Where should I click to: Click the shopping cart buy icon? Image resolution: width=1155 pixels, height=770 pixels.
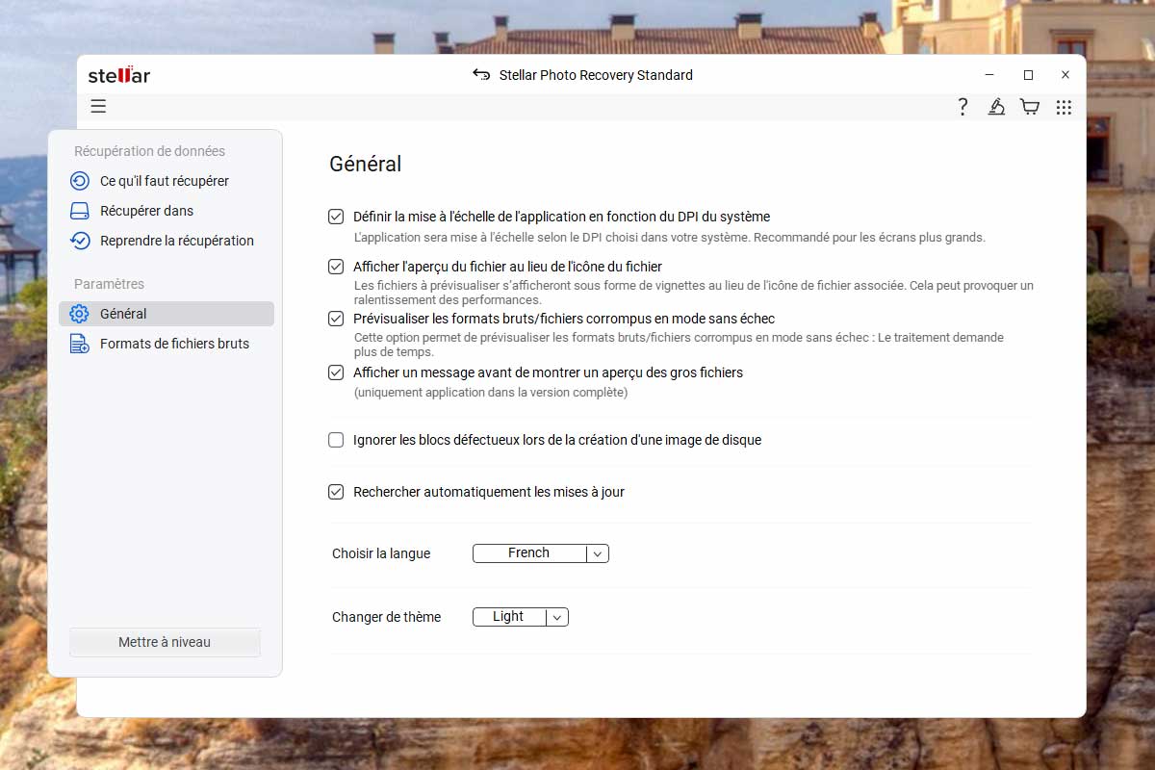point(1030,107)
